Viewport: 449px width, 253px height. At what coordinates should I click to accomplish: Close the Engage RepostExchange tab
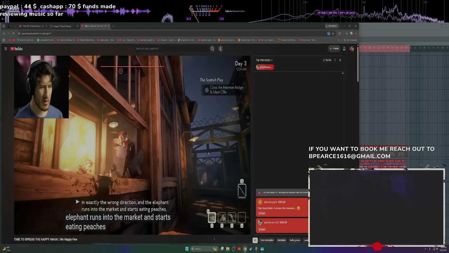(78, 26)
